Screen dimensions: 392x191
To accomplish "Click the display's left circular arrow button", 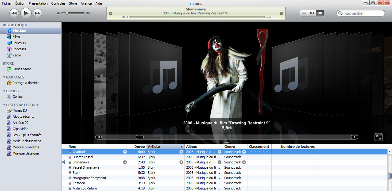I will pyautogui.click(x=111, y=13).
